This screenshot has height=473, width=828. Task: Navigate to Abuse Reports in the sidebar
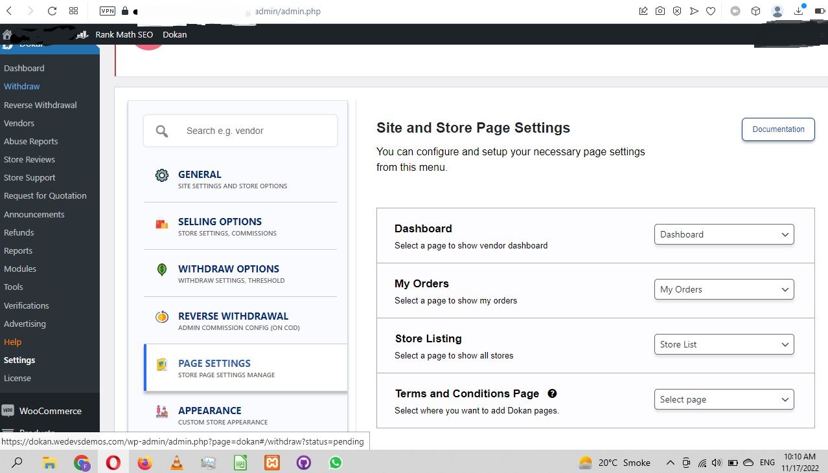point(30,141)
